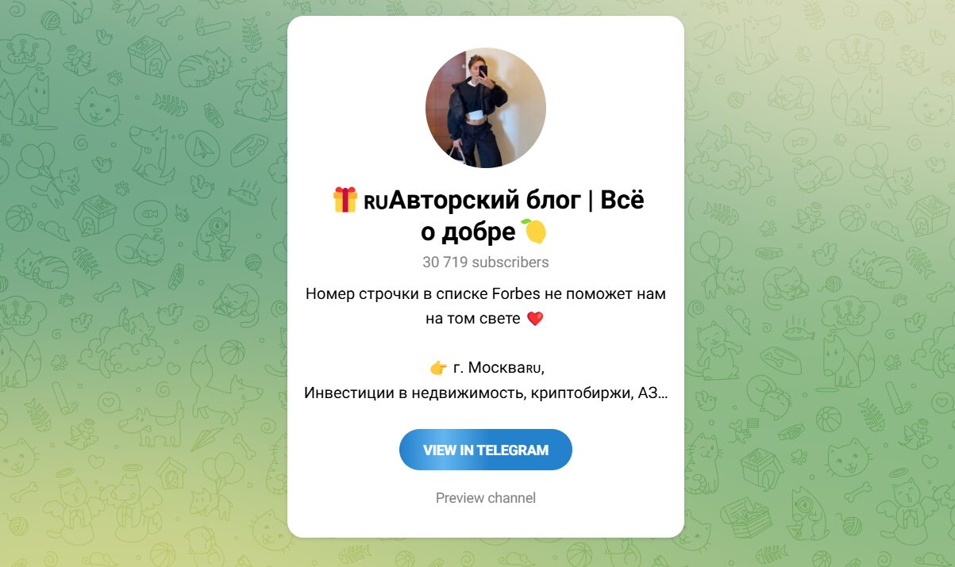Click the lemon emoji after the title
This screenshot has height=567, width=955.
click(x=534, y=232)
